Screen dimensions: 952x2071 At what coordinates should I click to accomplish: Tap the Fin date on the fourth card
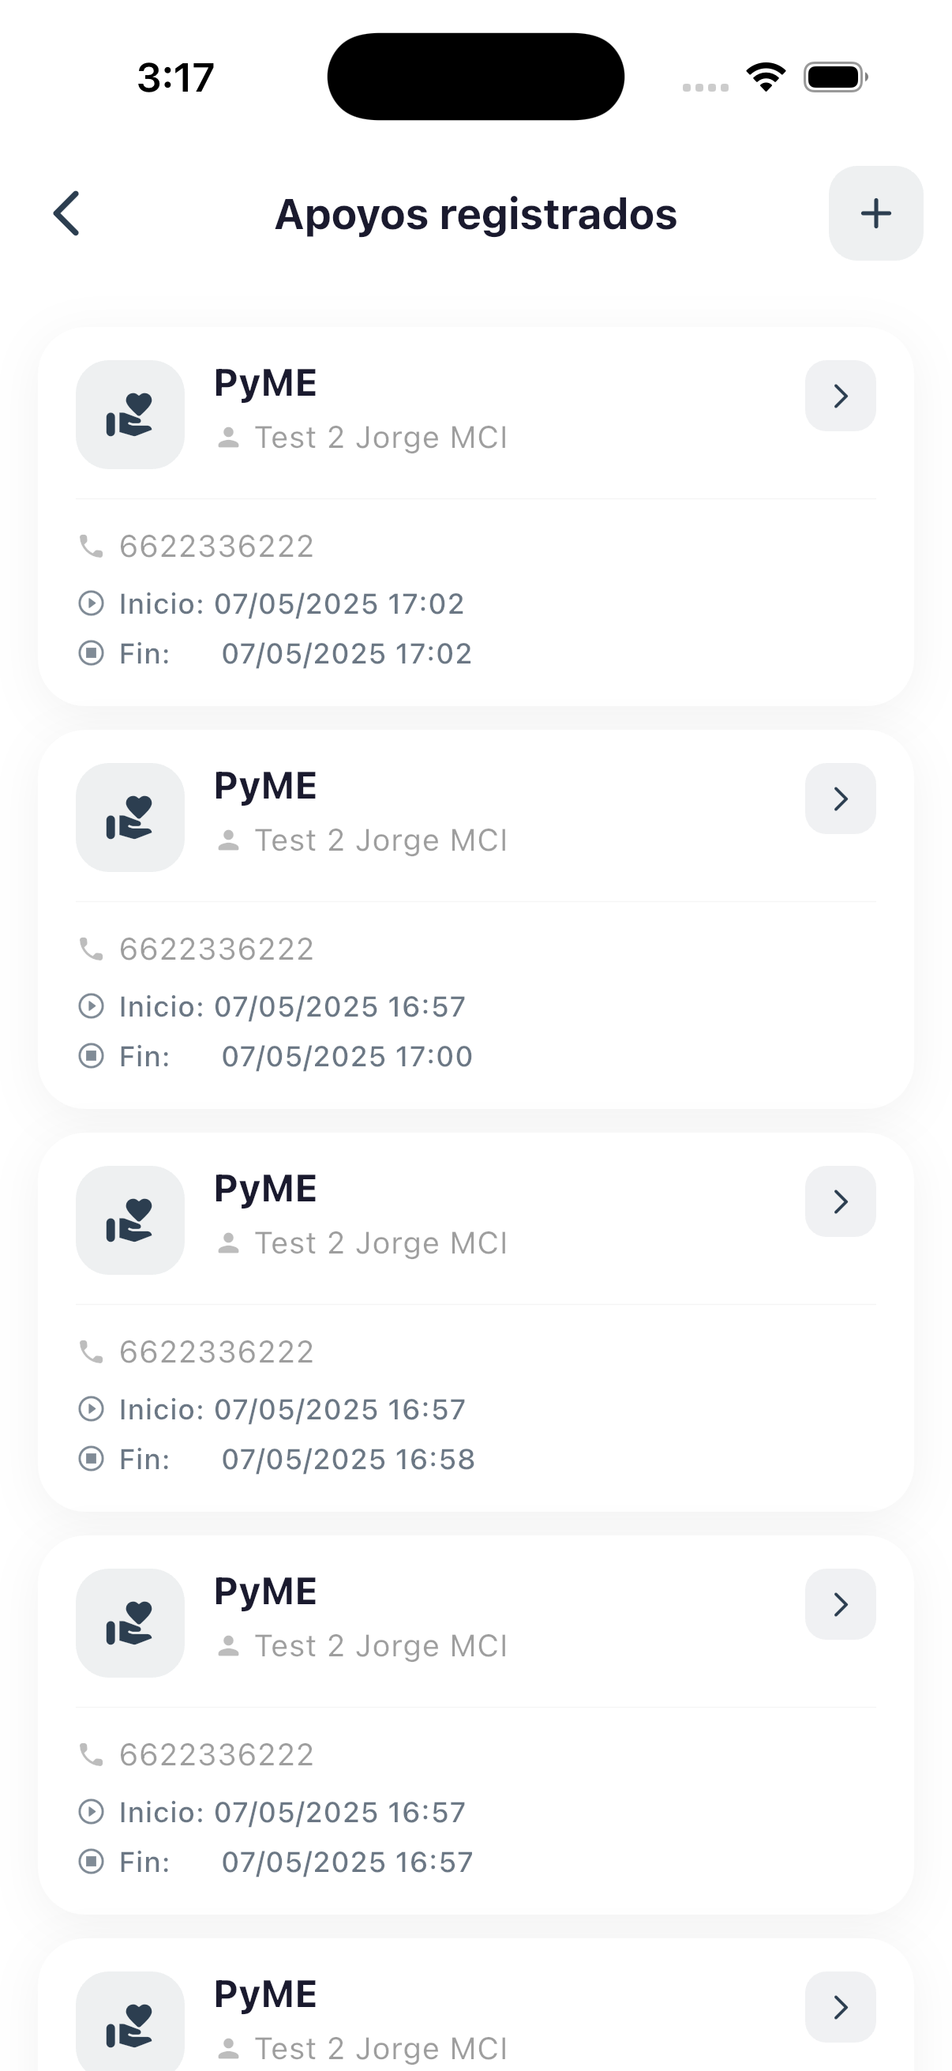pyautogui.click(x=347, y=1861)
